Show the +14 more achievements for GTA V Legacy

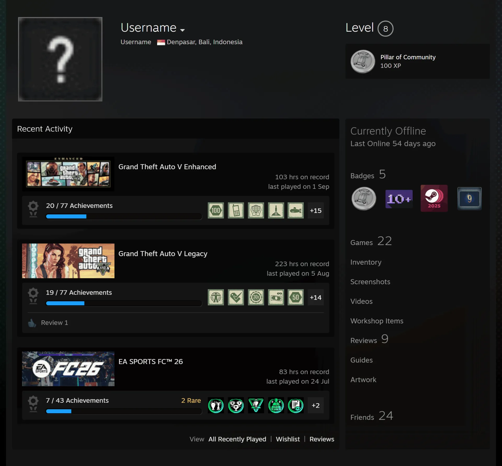[316, 297]
